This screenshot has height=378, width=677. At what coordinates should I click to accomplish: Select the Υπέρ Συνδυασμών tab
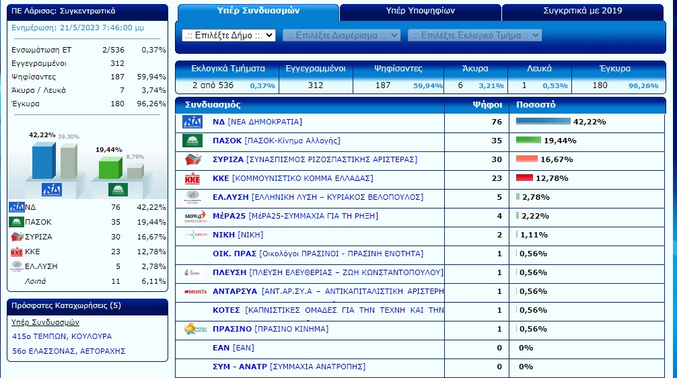tap(258, 11)
